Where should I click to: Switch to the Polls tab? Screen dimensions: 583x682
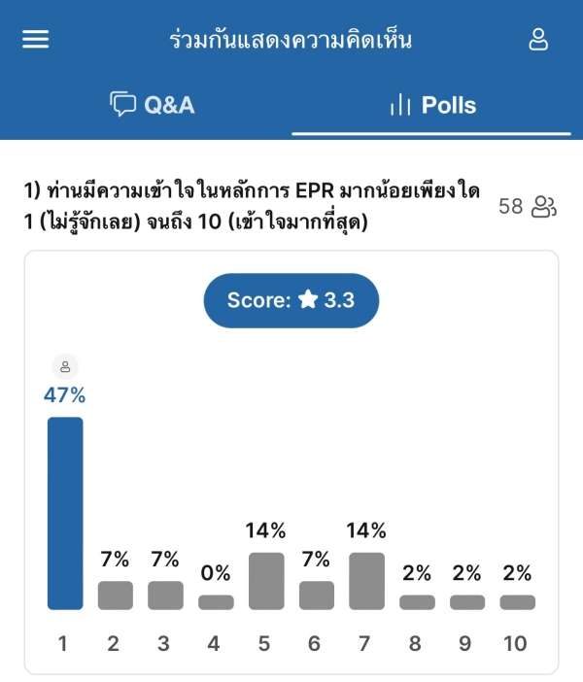tap(433, 105)
